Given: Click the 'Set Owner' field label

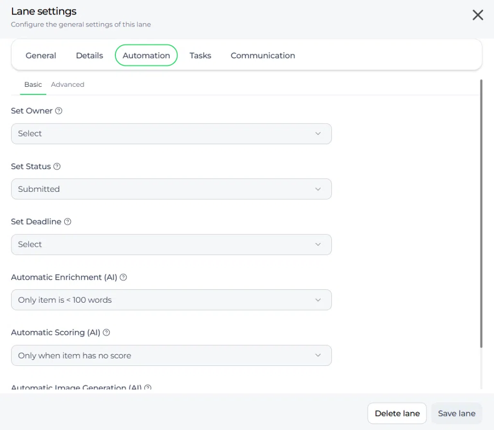Looking at the screenshot, I should coord(32,111).
